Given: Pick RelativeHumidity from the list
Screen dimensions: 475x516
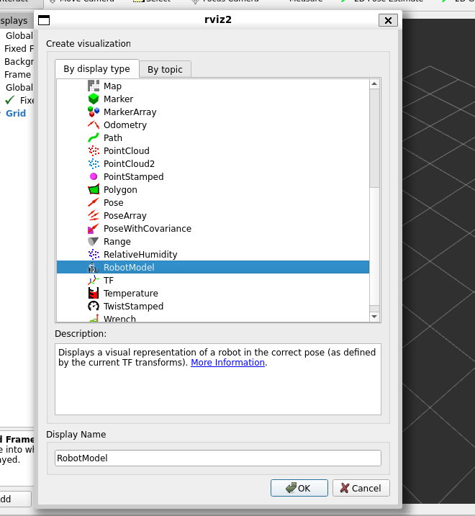Looking at the screenshot, I should click(140, 255).
